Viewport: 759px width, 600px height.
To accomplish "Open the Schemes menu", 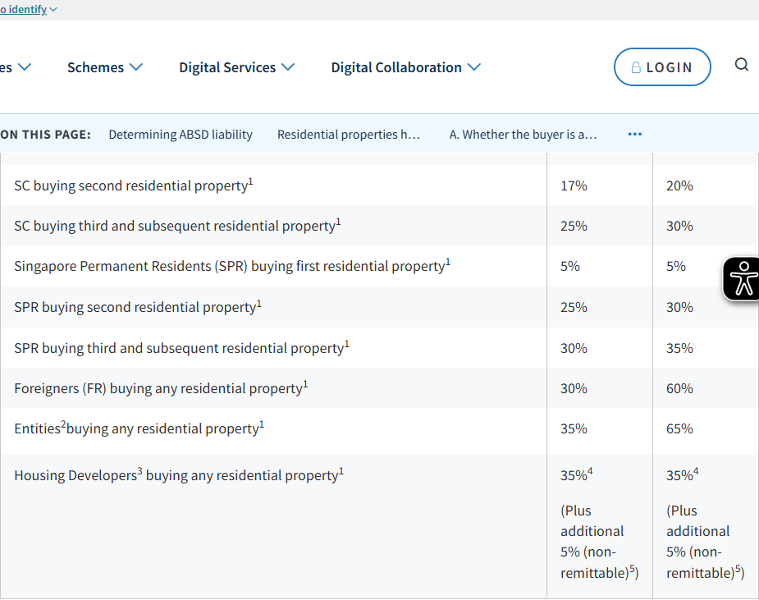I will tap(95, 67).
